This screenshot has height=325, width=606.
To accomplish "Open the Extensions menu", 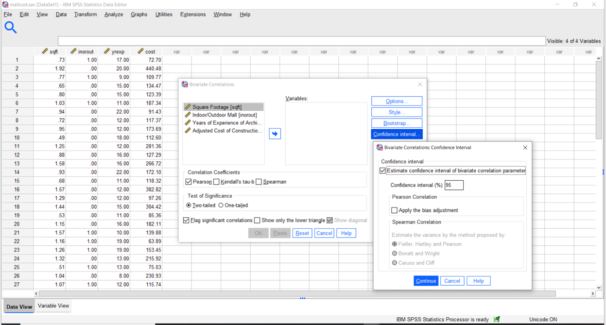I will coord(193,15).
